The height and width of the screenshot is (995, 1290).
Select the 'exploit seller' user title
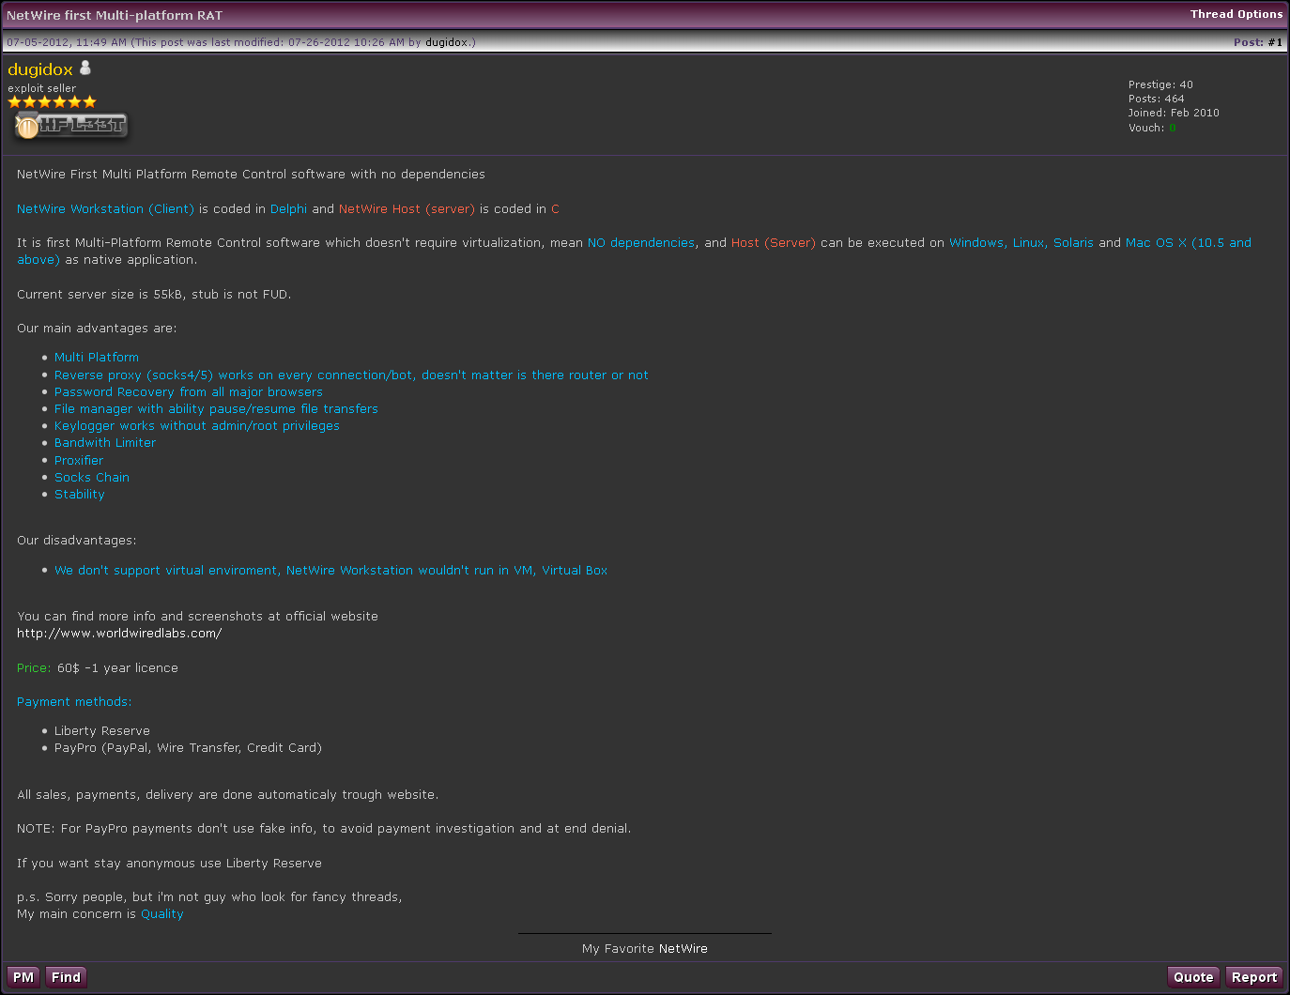(x=42, y=88)
